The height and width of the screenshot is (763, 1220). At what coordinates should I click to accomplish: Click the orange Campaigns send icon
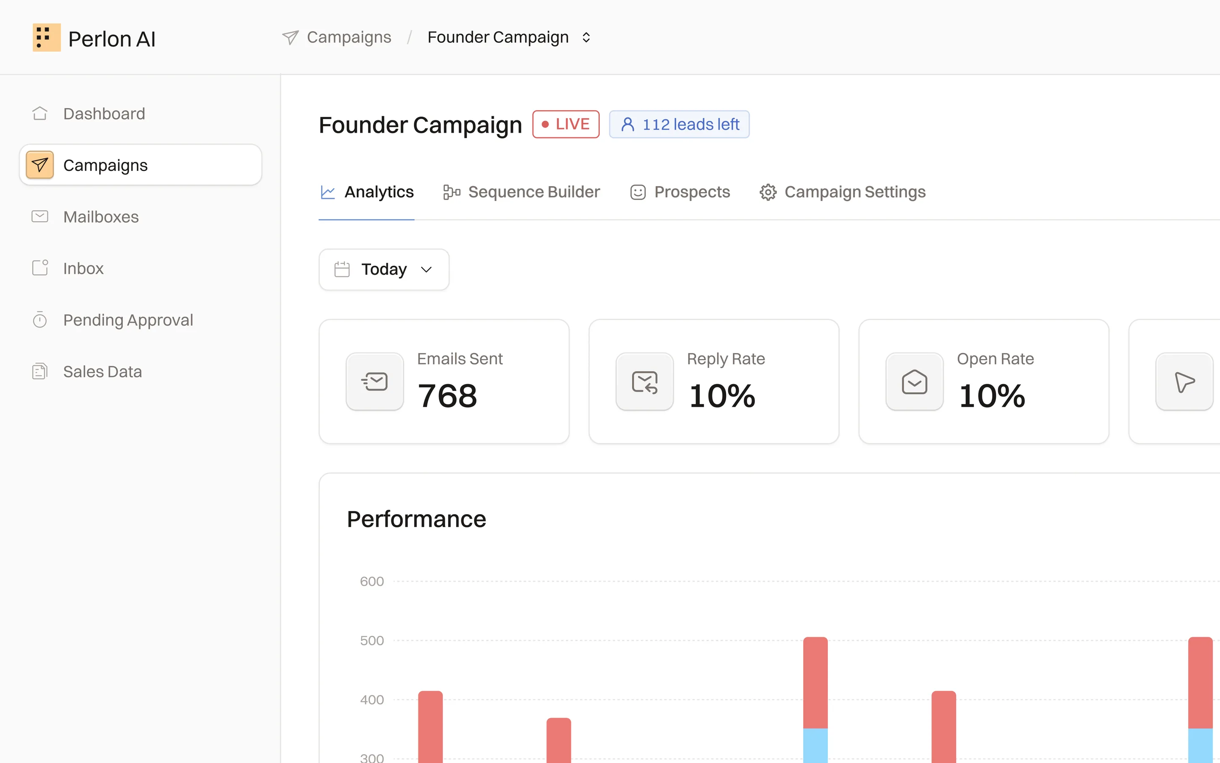coord(40,165)
